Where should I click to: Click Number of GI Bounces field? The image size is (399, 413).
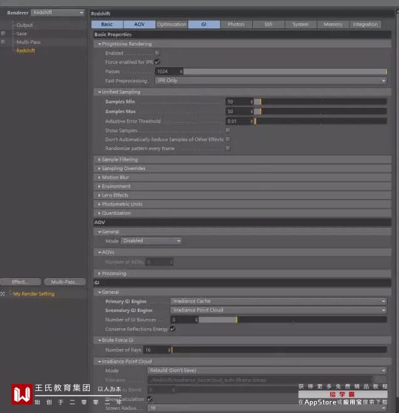coord(184,319)
